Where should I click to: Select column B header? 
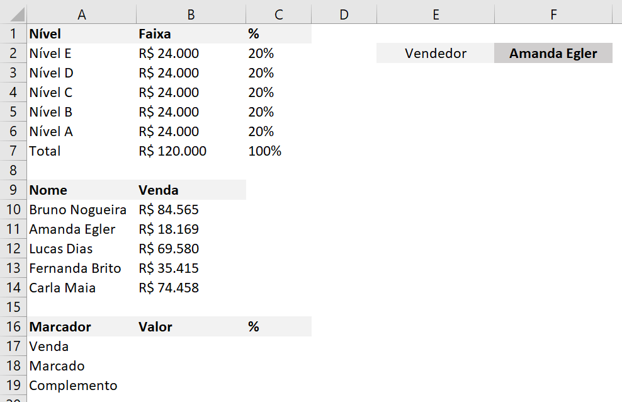pos(191,14)
